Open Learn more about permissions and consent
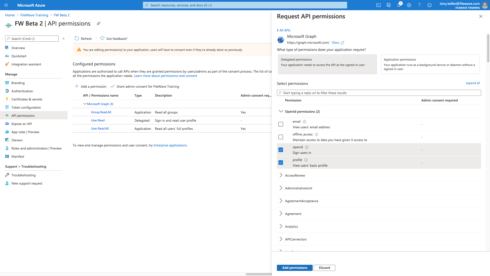 pyautogui.click(x=165, y=76)
